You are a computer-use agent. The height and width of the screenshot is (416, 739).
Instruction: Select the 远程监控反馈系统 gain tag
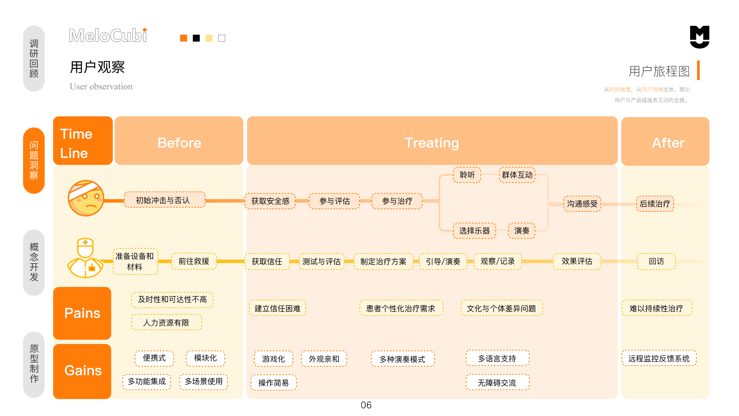[659, 358]
